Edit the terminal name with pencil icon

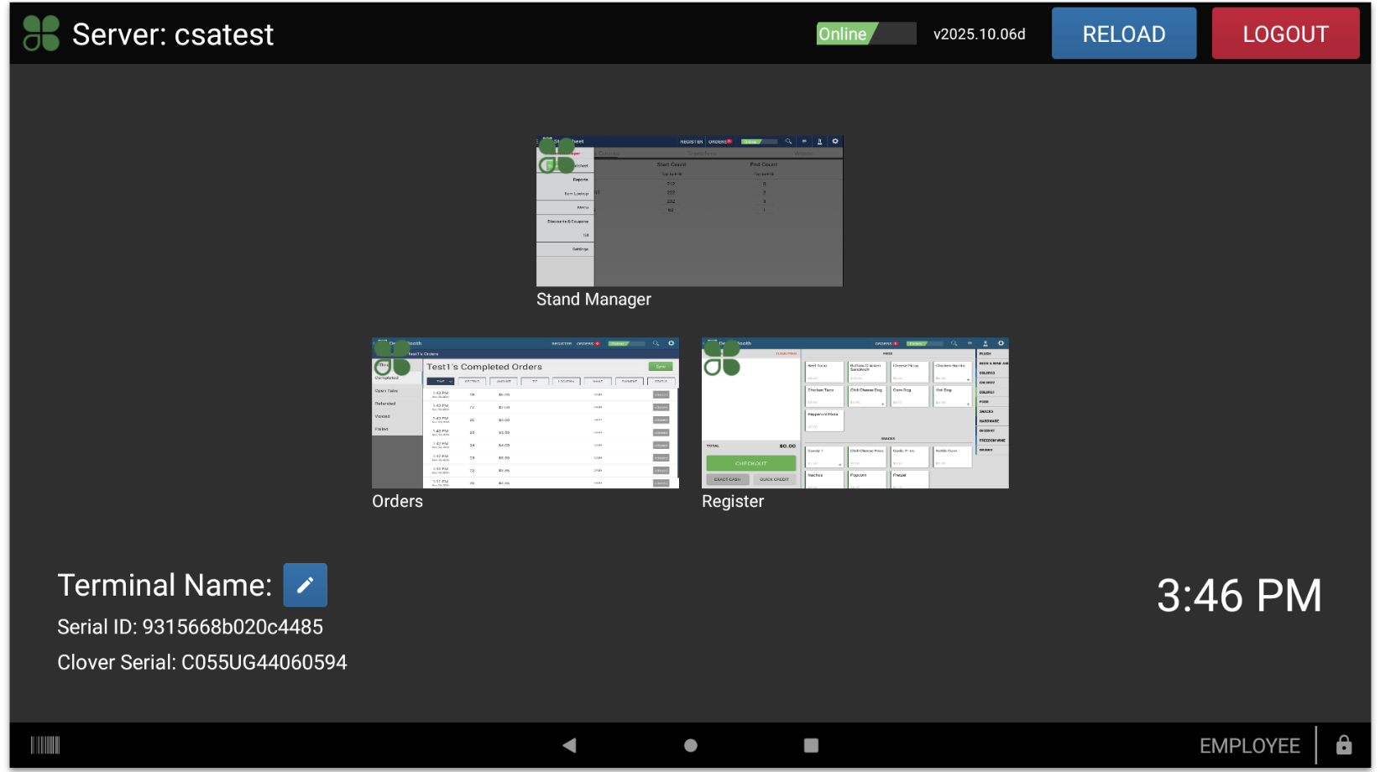[305, 585]
